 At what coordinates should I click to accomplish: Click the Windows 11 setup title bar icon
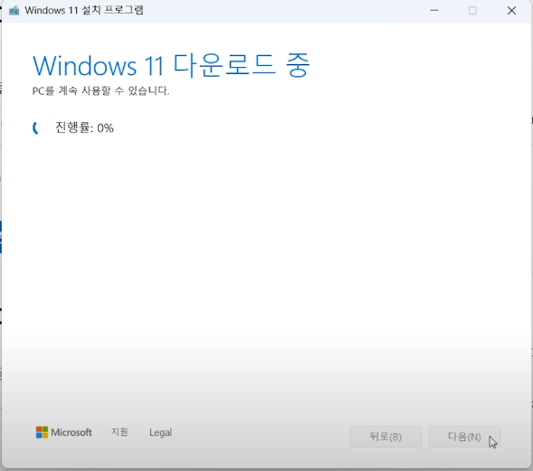[x=14, y=11]
